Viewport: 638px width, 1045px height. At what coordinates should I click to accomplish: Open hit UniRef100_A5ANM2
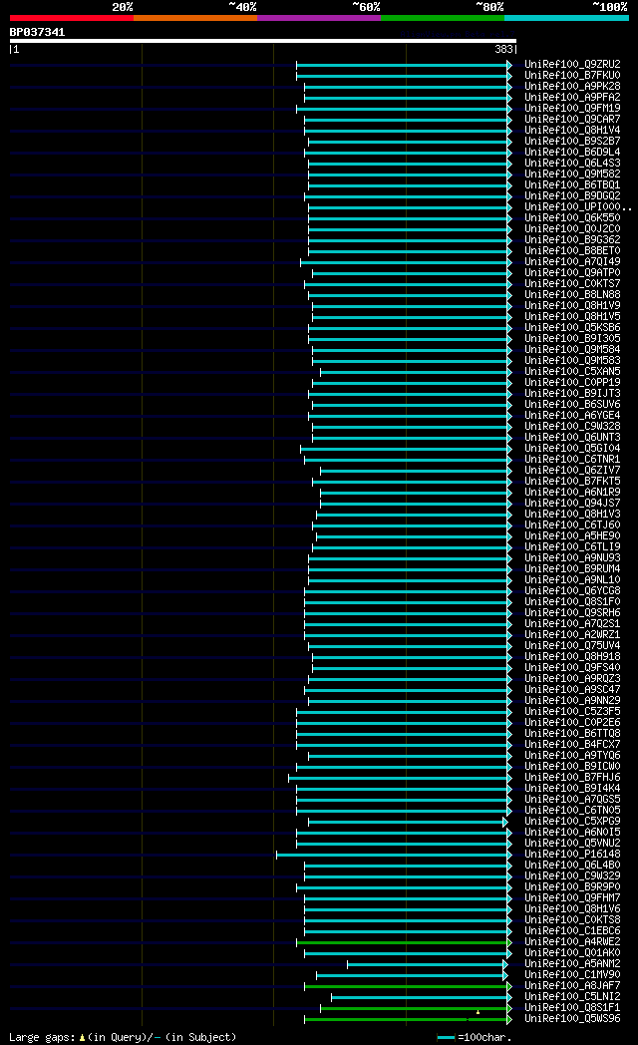click(x=572, y=964)
